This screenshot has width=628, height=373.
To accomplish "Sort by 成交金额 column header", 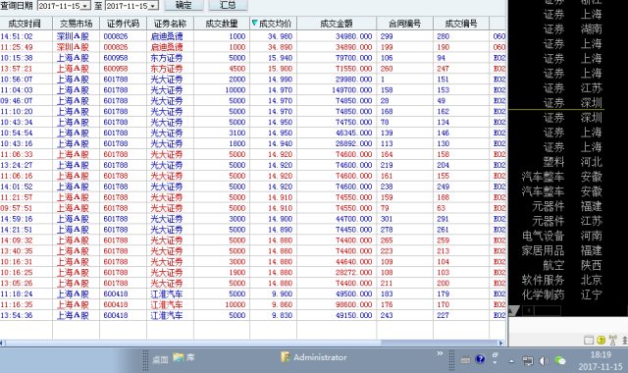I will 337,24.
